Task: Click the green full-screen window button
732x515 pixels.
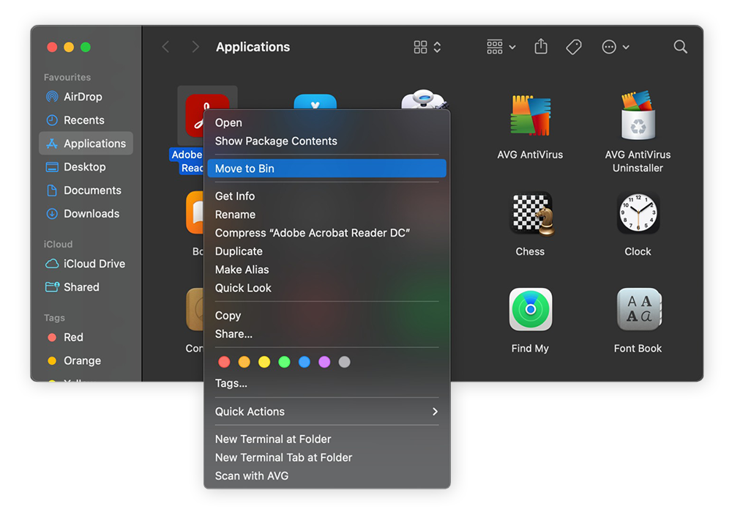Action: [86, 47]
